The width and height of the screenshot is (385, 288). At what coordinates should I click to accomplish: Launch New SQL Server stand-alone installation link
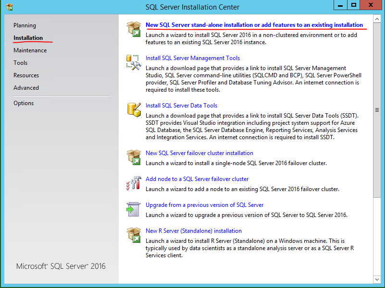coord(254,25)
